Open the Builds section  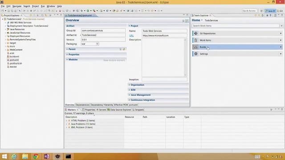point(237,47)
